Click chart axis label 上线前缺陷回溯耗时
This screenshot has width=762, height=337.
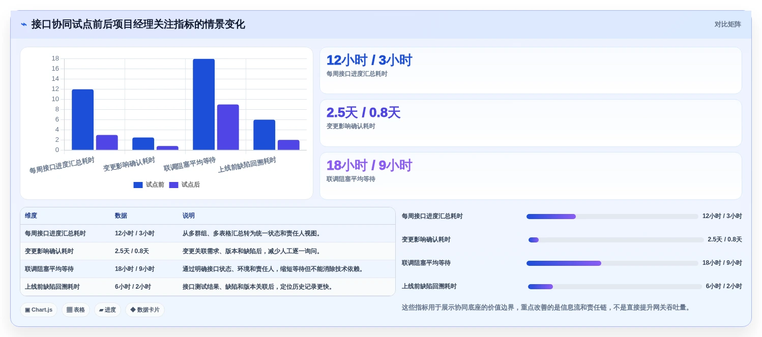247,165
